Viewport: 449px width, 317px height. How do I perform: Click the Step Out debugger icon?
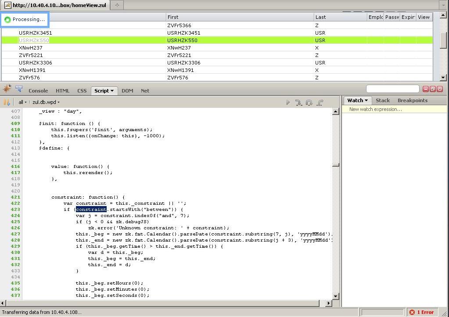click(320, 103)
